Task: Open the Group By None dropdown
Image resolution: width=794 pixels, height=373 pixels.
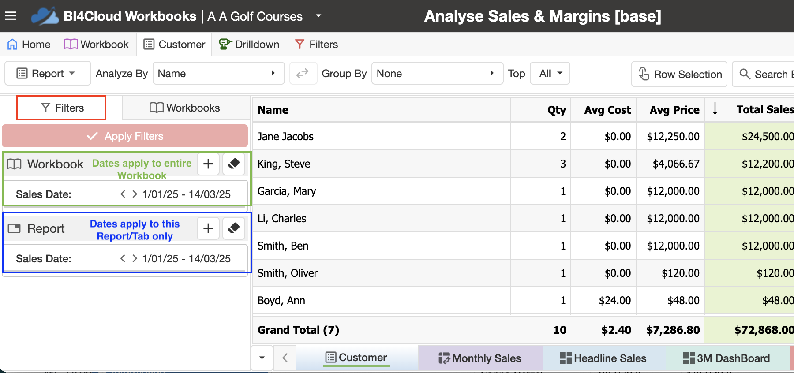Action: pos(437,73)
